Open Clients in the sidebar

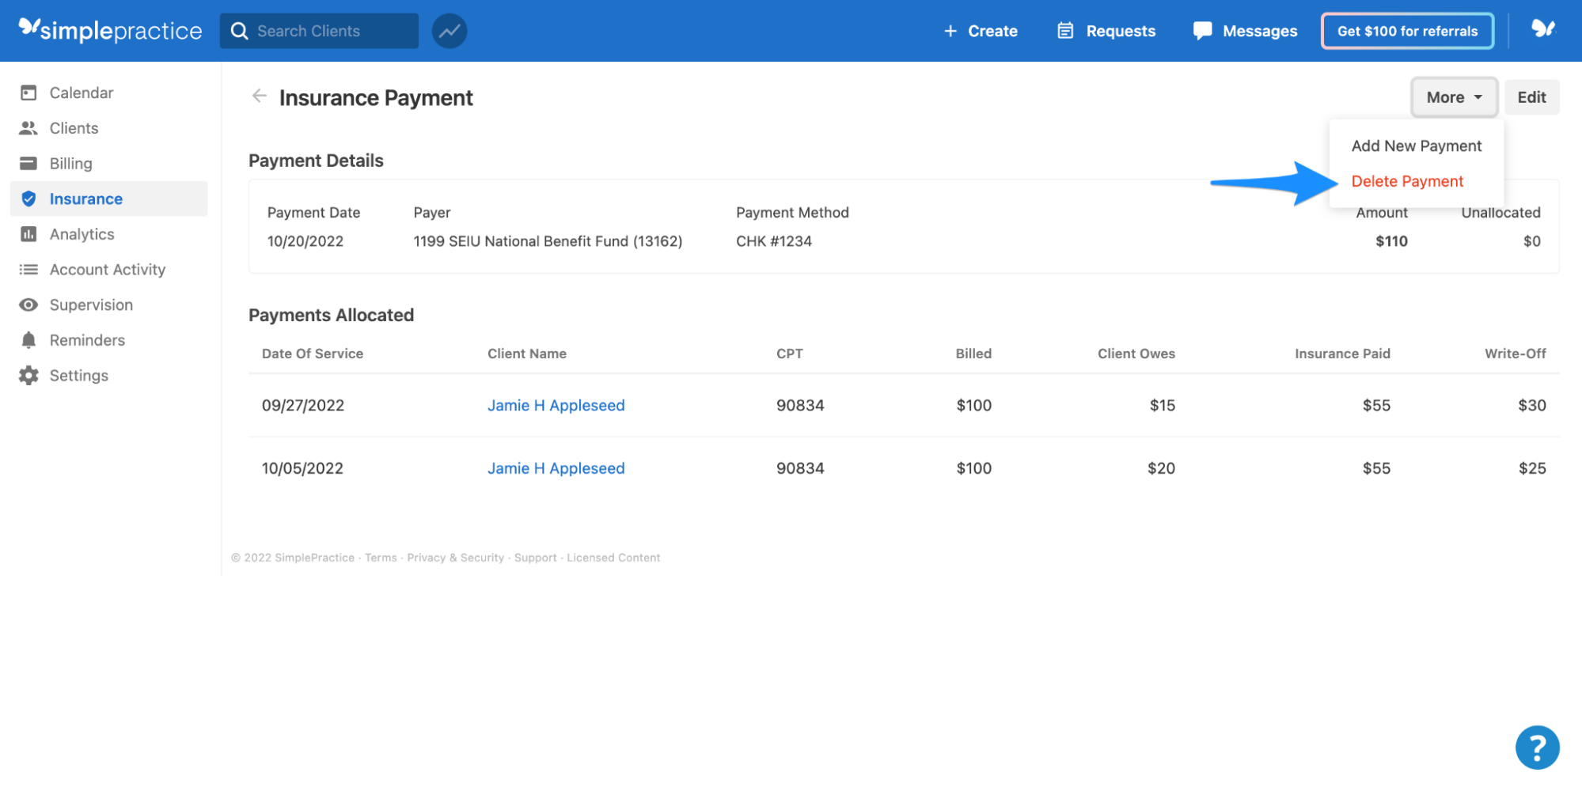point(74,128)
